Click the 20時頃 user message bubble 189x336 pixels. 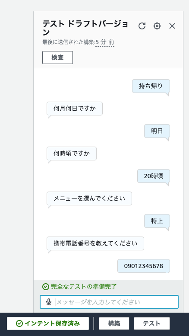(x=154, y=176)
